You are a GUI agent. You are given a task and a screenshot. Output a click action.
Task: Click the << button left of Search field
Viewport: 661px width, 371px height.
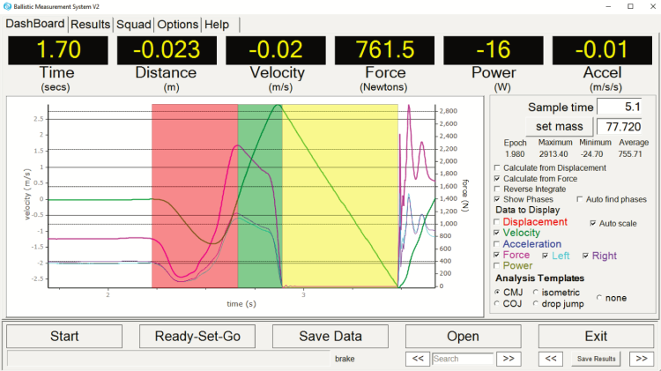pos(418,359)
